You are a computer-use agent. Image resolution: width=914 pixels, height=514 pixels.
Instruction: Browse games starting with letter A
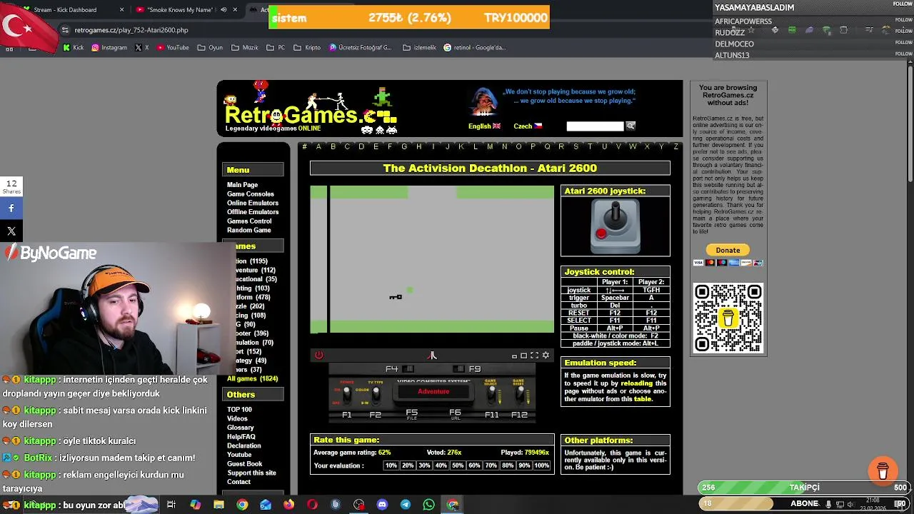pos(318,147)
